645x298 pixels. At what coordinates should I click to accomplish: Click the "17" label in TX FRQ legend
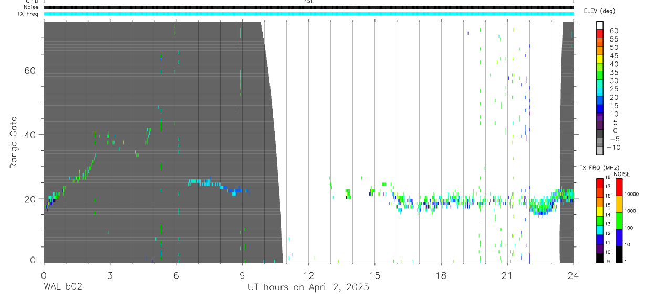click(607, 187)
